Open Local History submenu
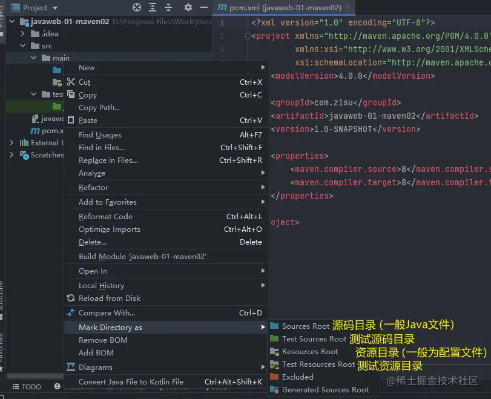491x399 pixels. coord(166,285)
